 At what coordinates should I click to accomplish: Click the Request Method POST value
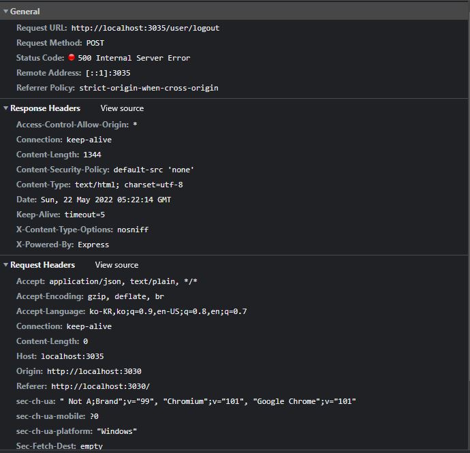95,43
